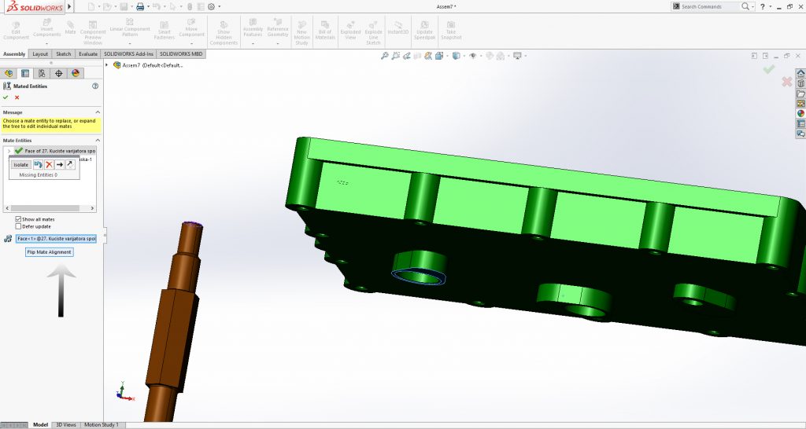Cancel with confirmation corner red X
The image size is (806, 429).
786,82
